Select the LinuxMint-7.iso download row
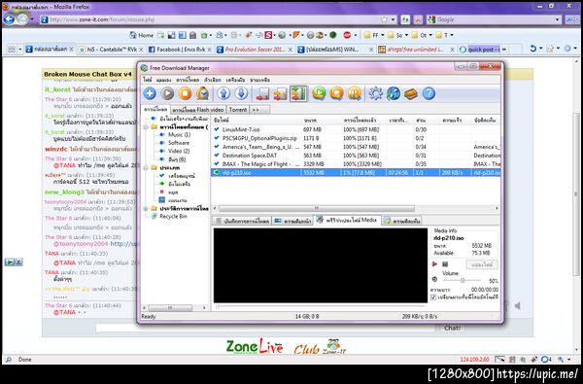 (x=356, y=129)
